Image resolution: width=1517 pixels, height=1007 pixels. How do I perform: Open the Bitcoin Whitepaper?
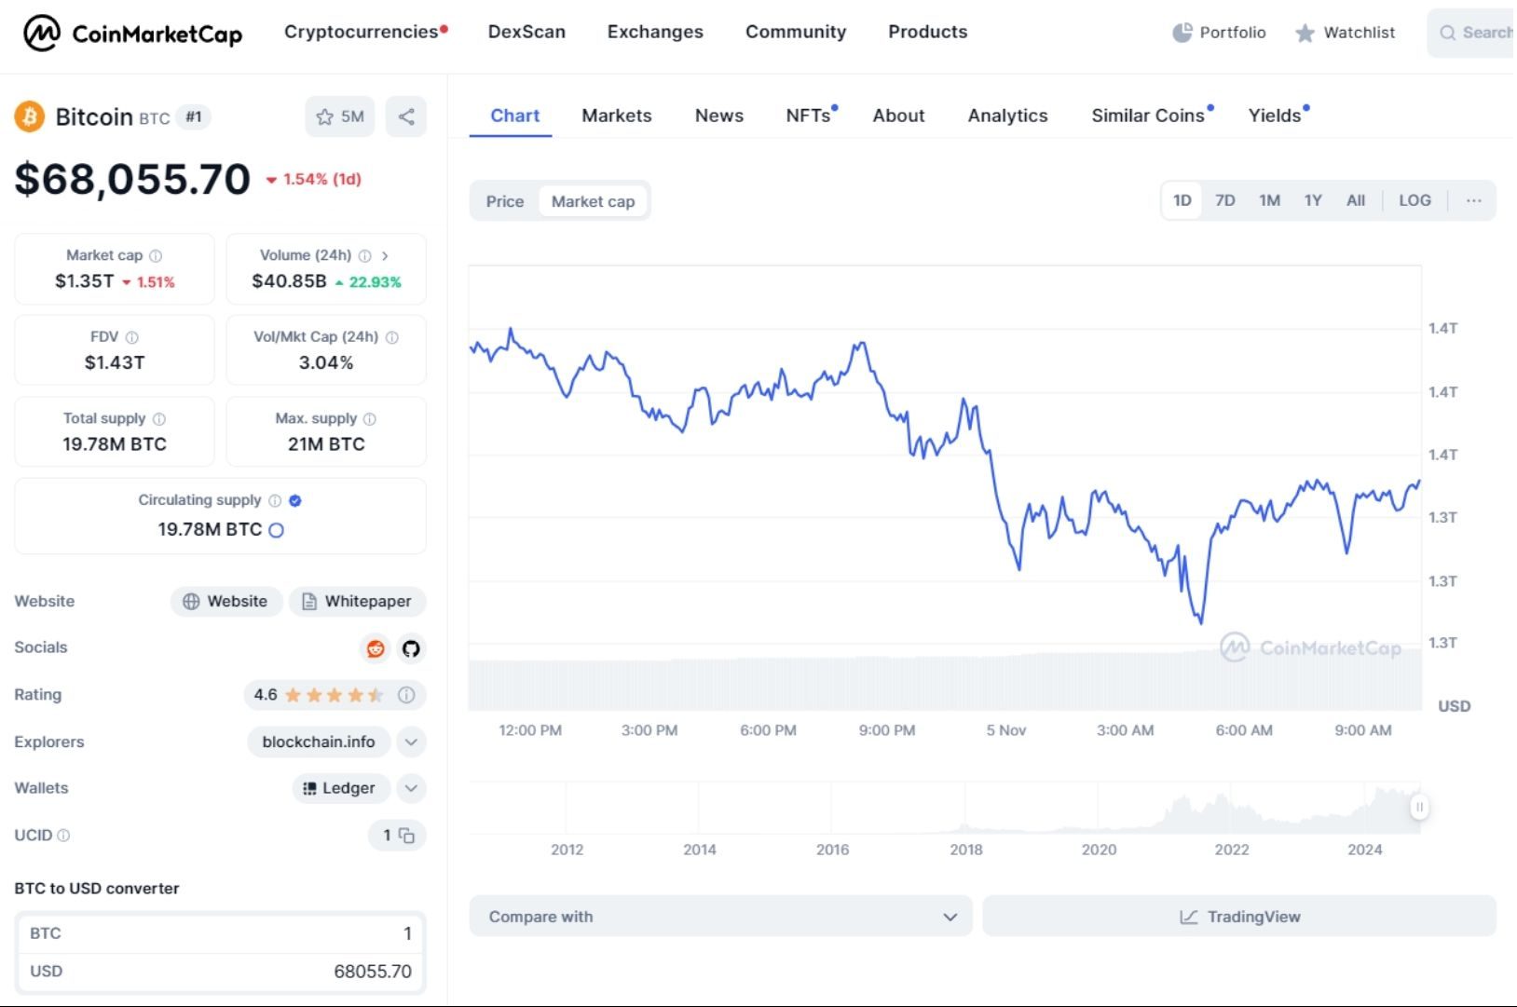tap(358, 601)
